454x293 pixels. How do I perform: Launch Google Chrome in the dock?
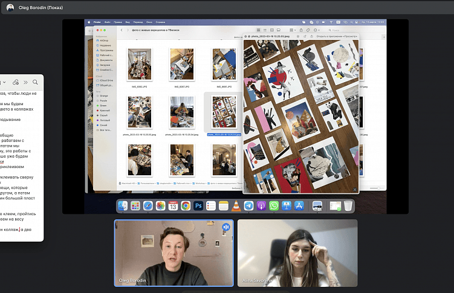pyautogui.click(x=186, y=206)
